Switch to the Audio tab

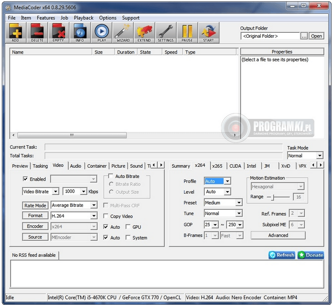click(x=75, y=166)
